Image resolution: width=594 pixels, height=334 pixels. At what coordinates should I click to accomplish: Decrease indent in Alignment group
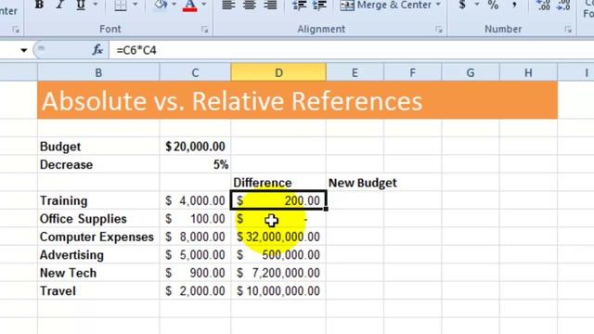pos(299,5)
